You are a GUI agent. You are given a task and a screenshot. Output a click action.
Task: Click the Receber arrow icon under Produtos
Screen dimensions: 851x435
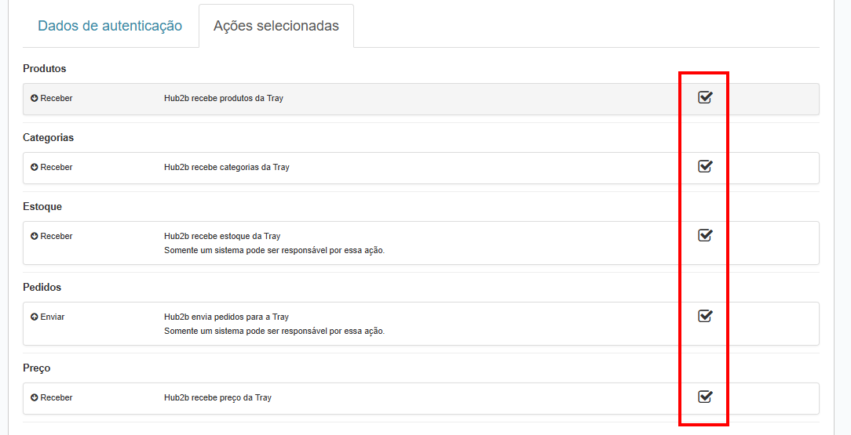pos(35,98)
